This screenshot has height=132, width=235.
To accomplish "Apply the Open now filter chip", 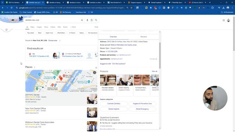I will point(49,33).
